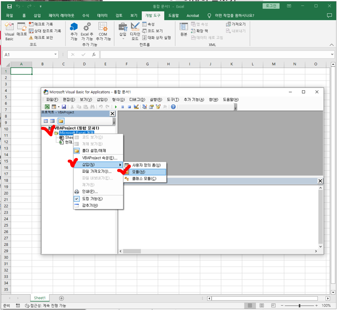Open Macro Security (매크로 보안)
The width and height of the screenshot is (339, 310).
(41, 38)
